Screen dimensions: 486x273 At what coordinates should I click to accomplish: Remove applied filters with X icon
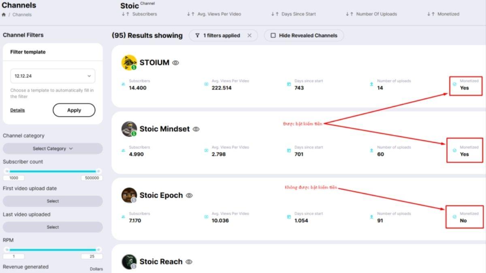pyautogui.click(x=249, y=36)
